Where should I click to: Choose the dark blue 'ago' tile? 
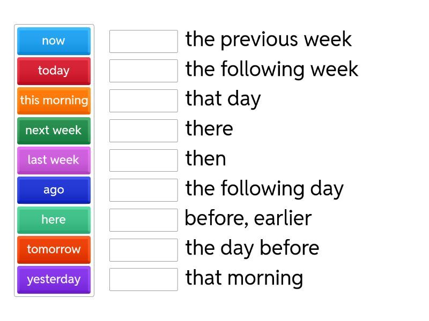[54, 190]
